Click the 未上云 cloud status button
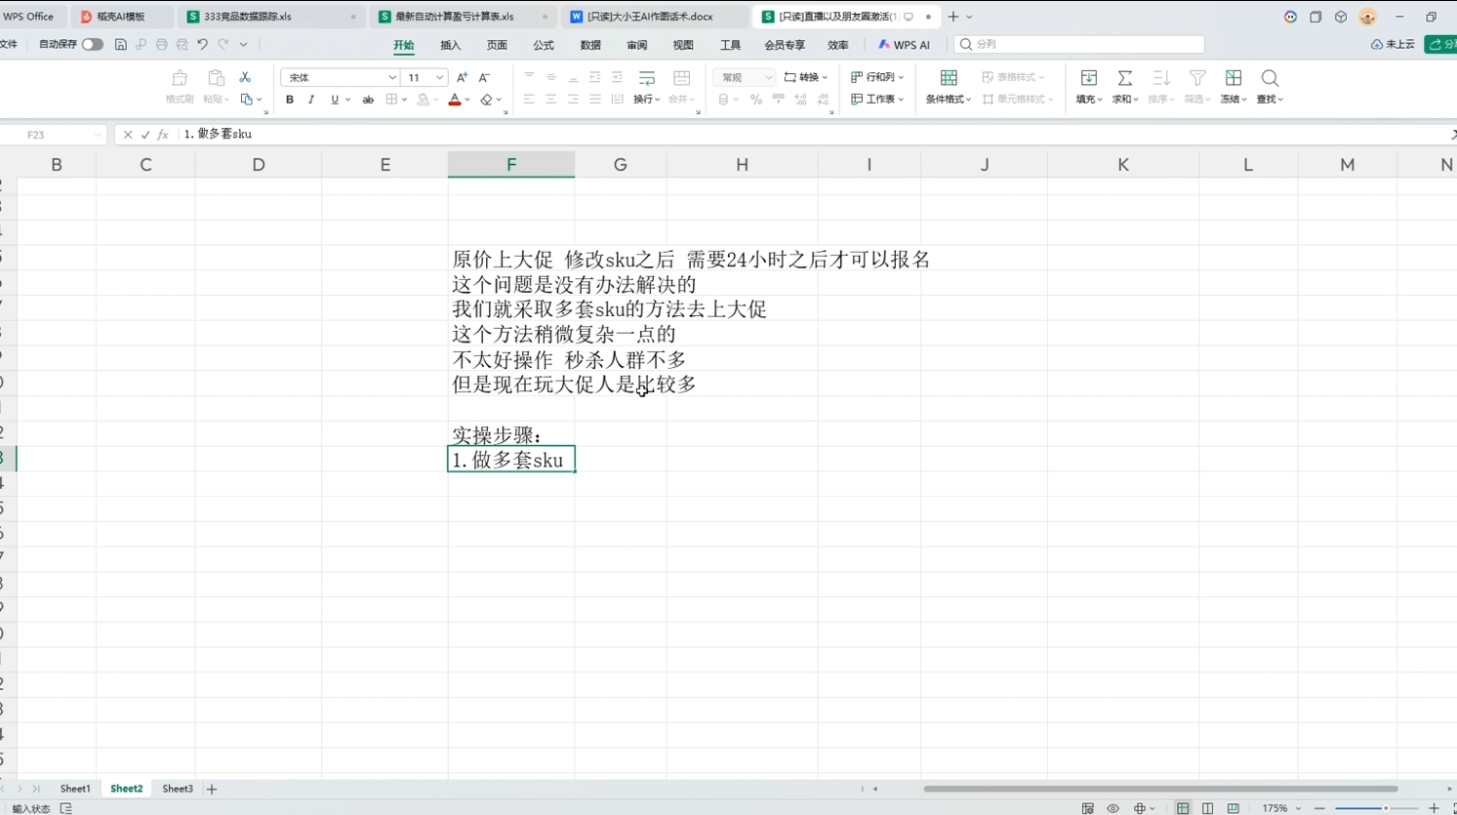 pos(1393,45)
